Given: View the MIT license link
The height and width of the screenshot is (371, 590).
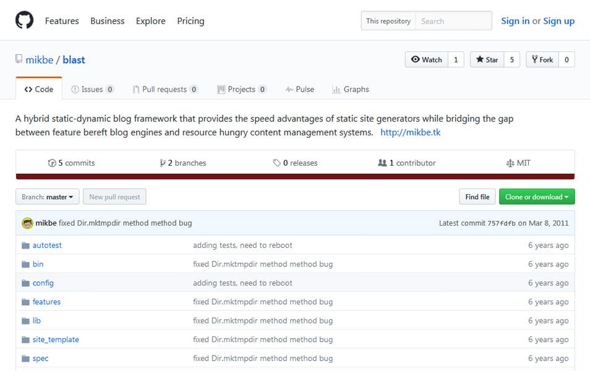Looking at the screenshot, I should [x=518, y=163].
